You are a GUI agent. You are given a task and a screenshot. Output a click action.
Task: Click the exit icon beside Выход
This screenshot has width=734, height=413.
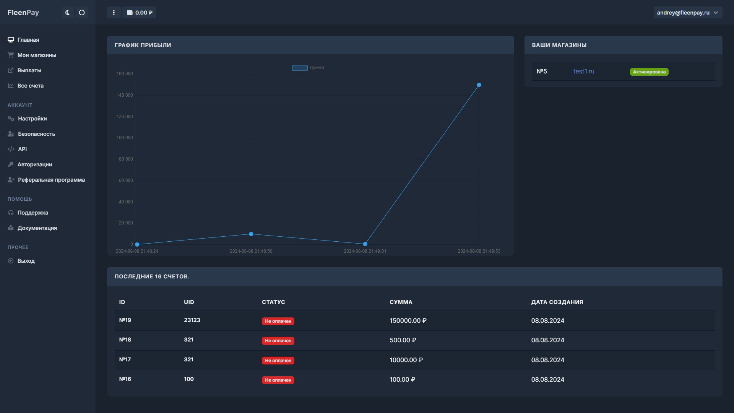[11, 261]
